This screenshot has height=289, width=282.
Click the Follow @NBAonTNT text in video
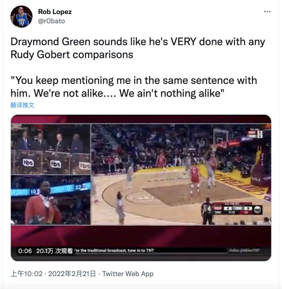point(244,250)
